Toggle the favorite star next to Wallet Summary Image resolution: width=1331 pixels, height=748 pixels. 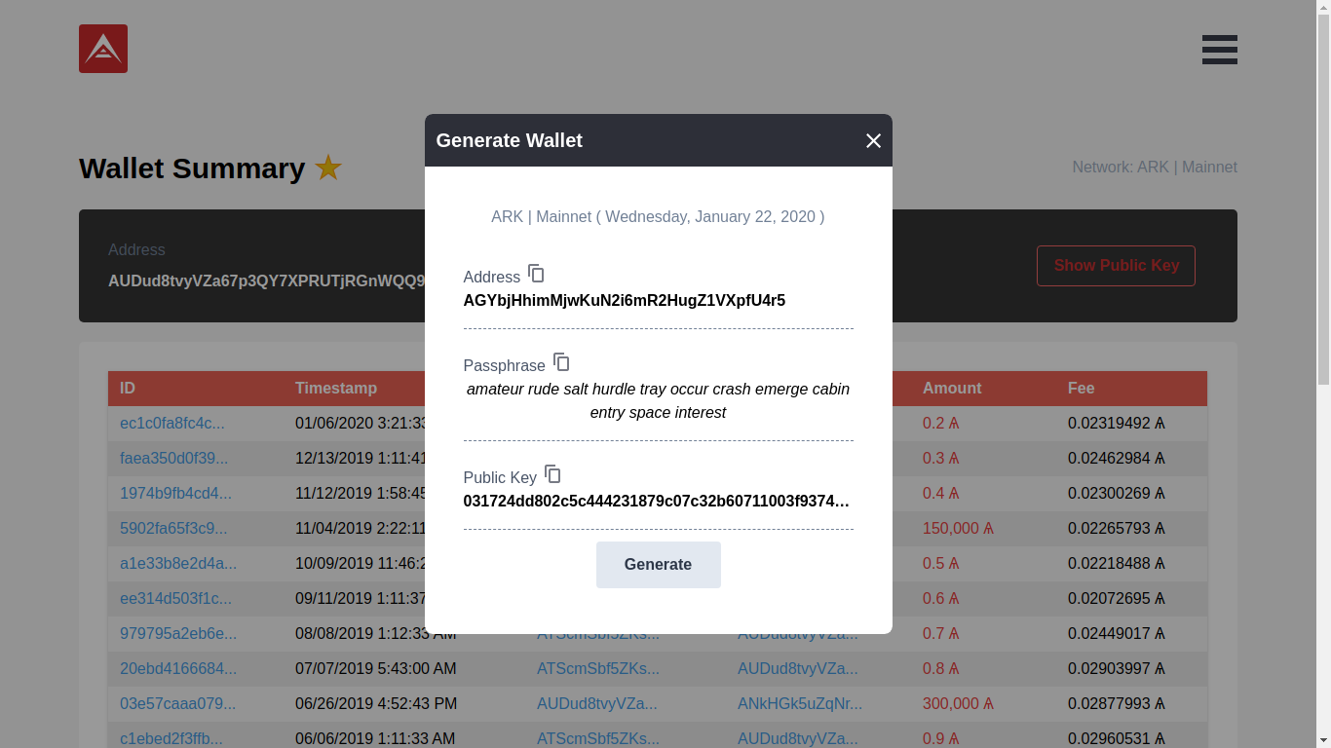click(328, 168)
